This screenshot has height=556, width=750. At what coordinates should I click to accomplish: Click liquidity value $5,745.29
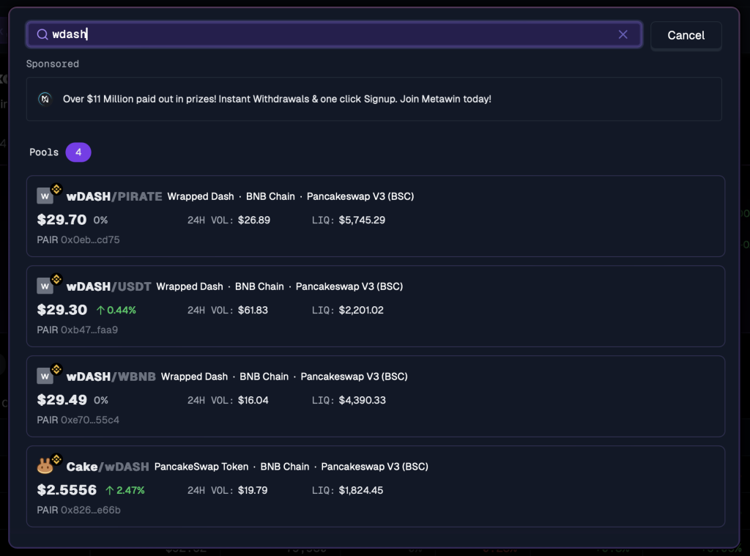[x=362, y=220]
